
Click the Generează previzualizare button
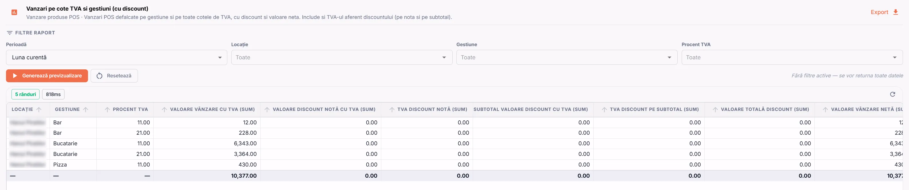click(47, 76)
